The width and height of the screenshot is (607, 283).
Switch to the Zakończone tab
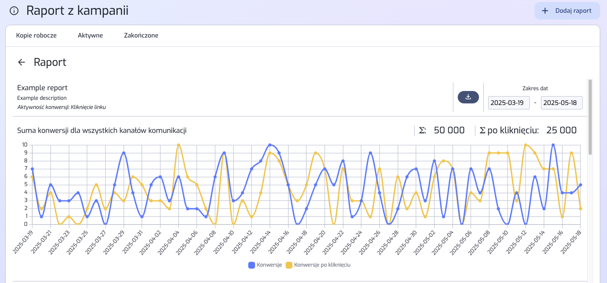coord(141,36)
